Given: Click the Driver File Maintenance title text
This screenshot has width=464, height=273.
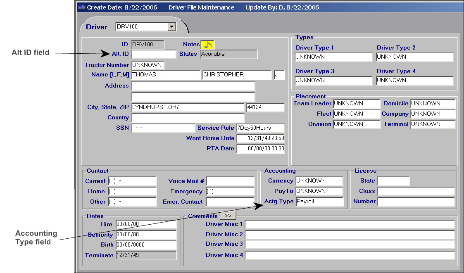Looking at the screenshot, I should [201, 7].
